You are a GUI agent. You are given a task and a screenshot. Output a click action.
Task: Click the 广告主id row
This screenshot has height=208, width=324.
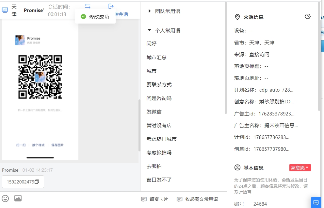coord(264,113)
